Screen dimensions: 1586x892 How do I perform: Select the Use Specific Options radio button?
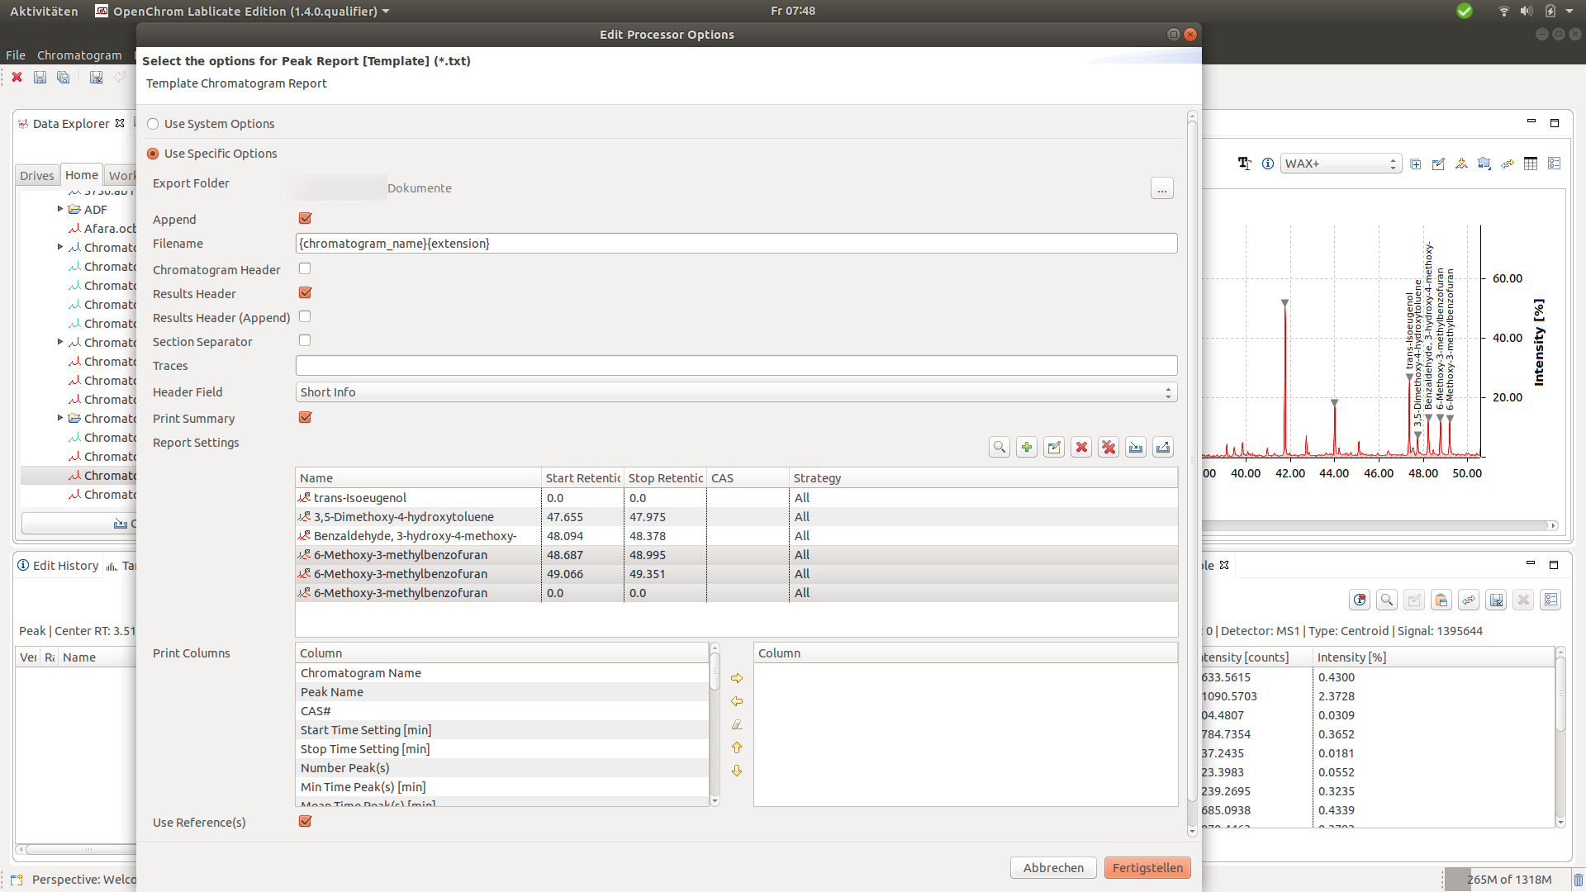pos(153,153)
